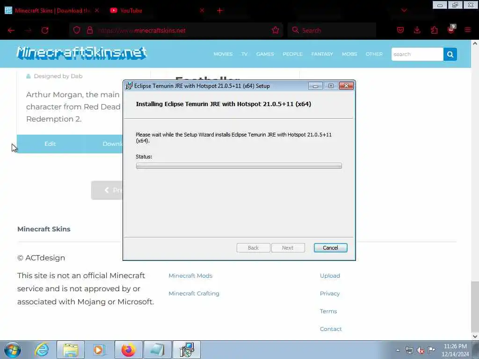Screen dimensions: 479x359
Task: Click the network tray icon
Action: (x=409, y=351)
